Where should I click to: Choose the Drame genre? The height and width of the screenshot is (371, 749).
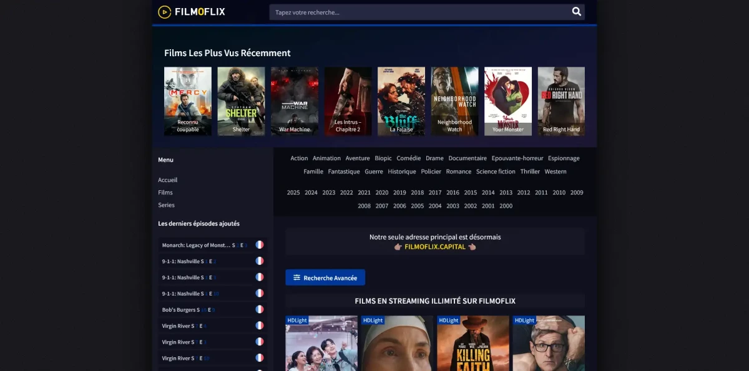434,158
